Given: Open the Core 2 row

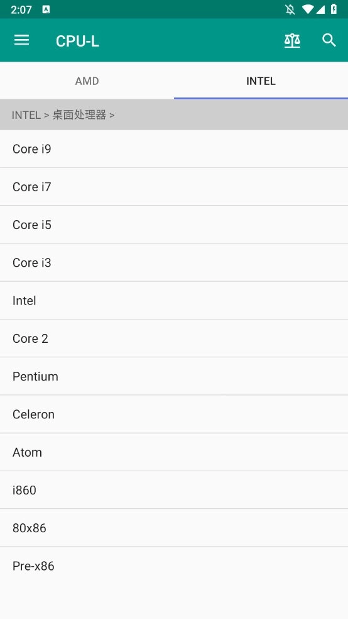Looking at the screenshot, I should tap(174, 338).
